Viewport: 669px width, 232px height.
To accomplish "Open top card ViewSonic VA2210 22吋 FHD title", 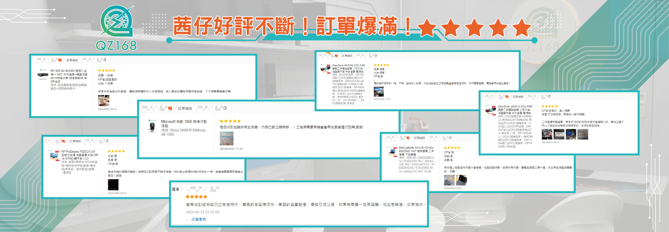I will [x=349, y=68].
